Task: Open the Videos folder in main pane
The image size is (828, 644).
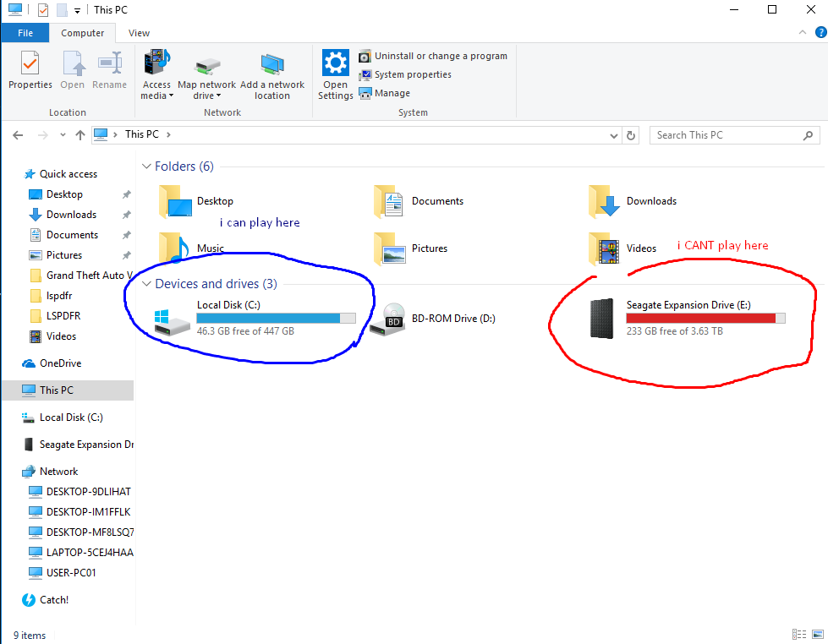Action: [x=622, y=248]
